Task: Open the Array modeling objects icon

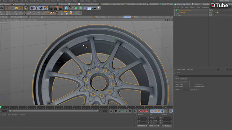Action: [80, 8]
